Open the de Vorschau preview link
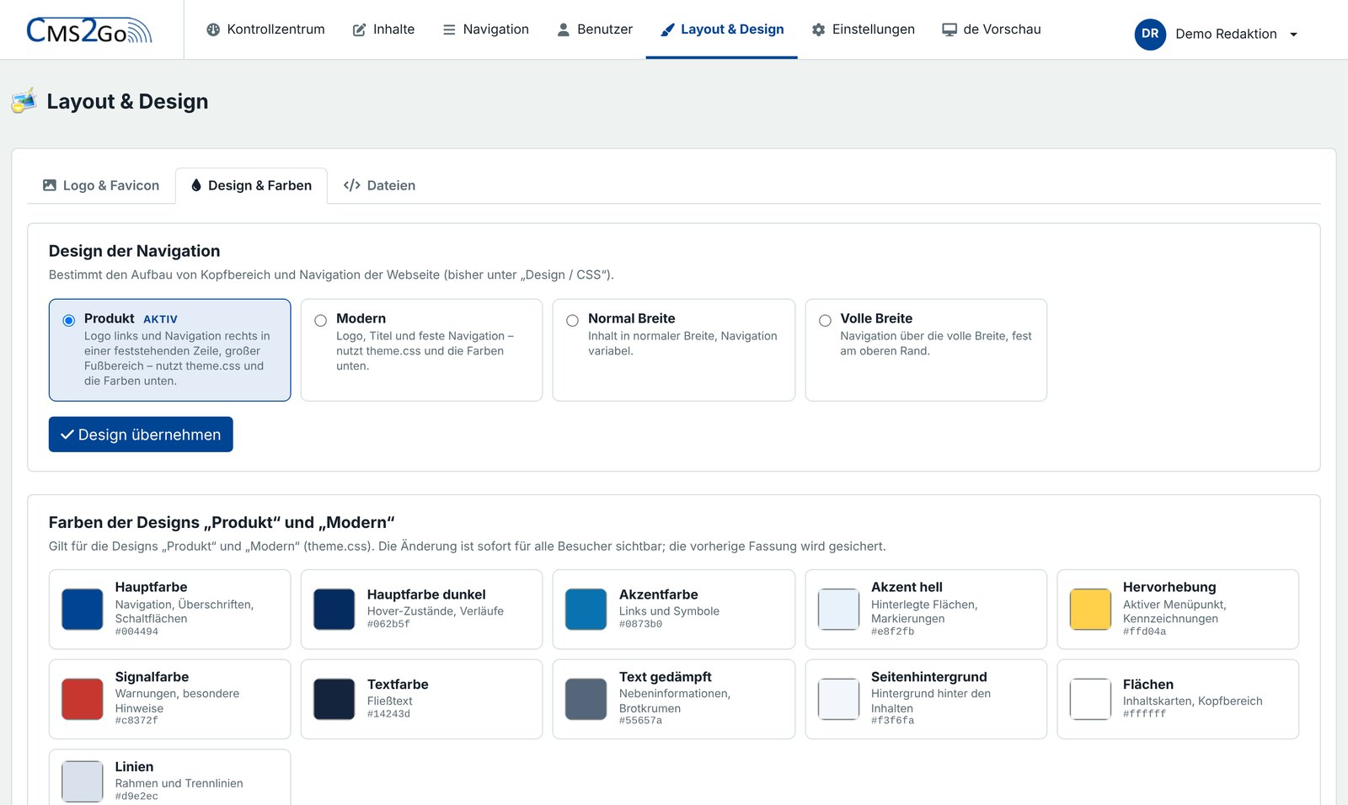Image resolution: width=1348 pixels, height=805 pixels. tap(992, 29)
